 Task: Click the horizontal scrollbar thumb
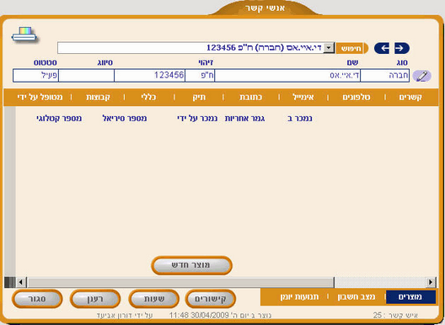coord(180,282)
